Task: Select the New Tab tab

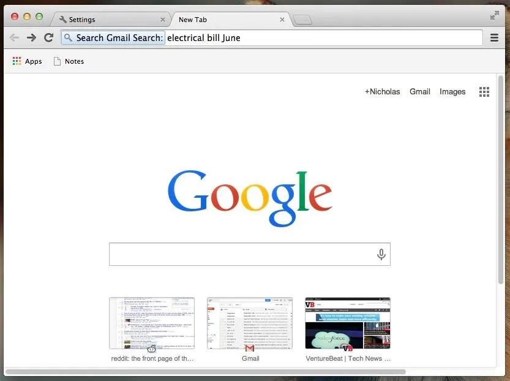Action: click(231, 20)
